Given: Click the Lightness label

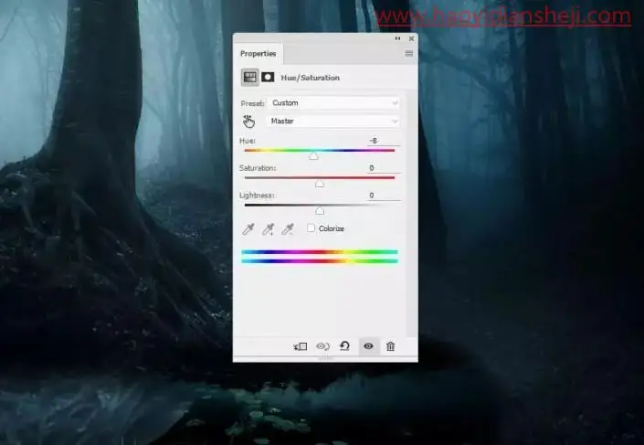Looking at the screenshot, I should (257, 196).
